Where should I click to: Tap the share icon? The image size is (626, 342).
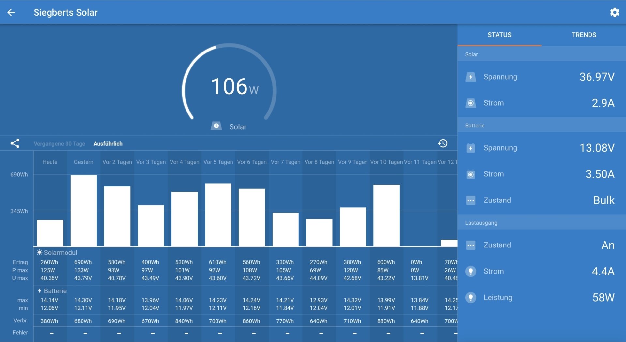click(15, 143)
